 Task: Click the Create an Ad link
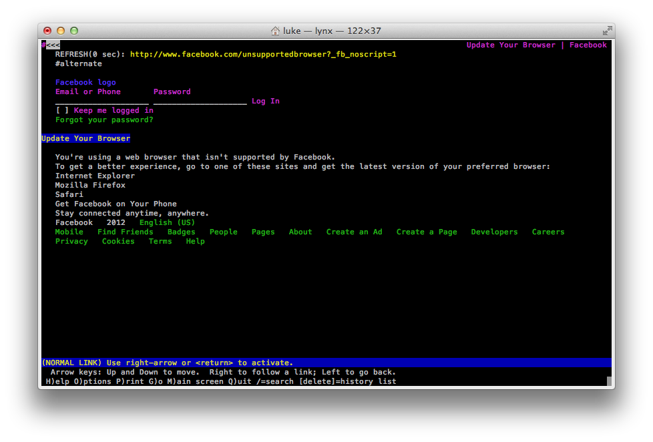pyautogui.click(x=354, y=232)
